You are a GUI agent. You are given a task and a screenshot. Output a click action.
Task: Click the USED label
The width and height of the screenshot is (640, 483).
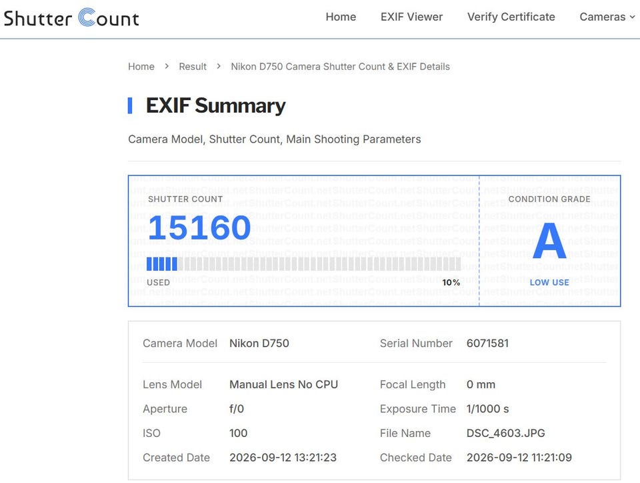[159, 283]
